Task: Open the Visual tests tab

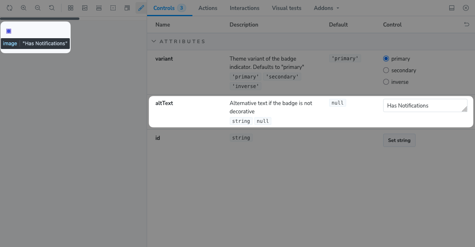Action: coord(286,8)
